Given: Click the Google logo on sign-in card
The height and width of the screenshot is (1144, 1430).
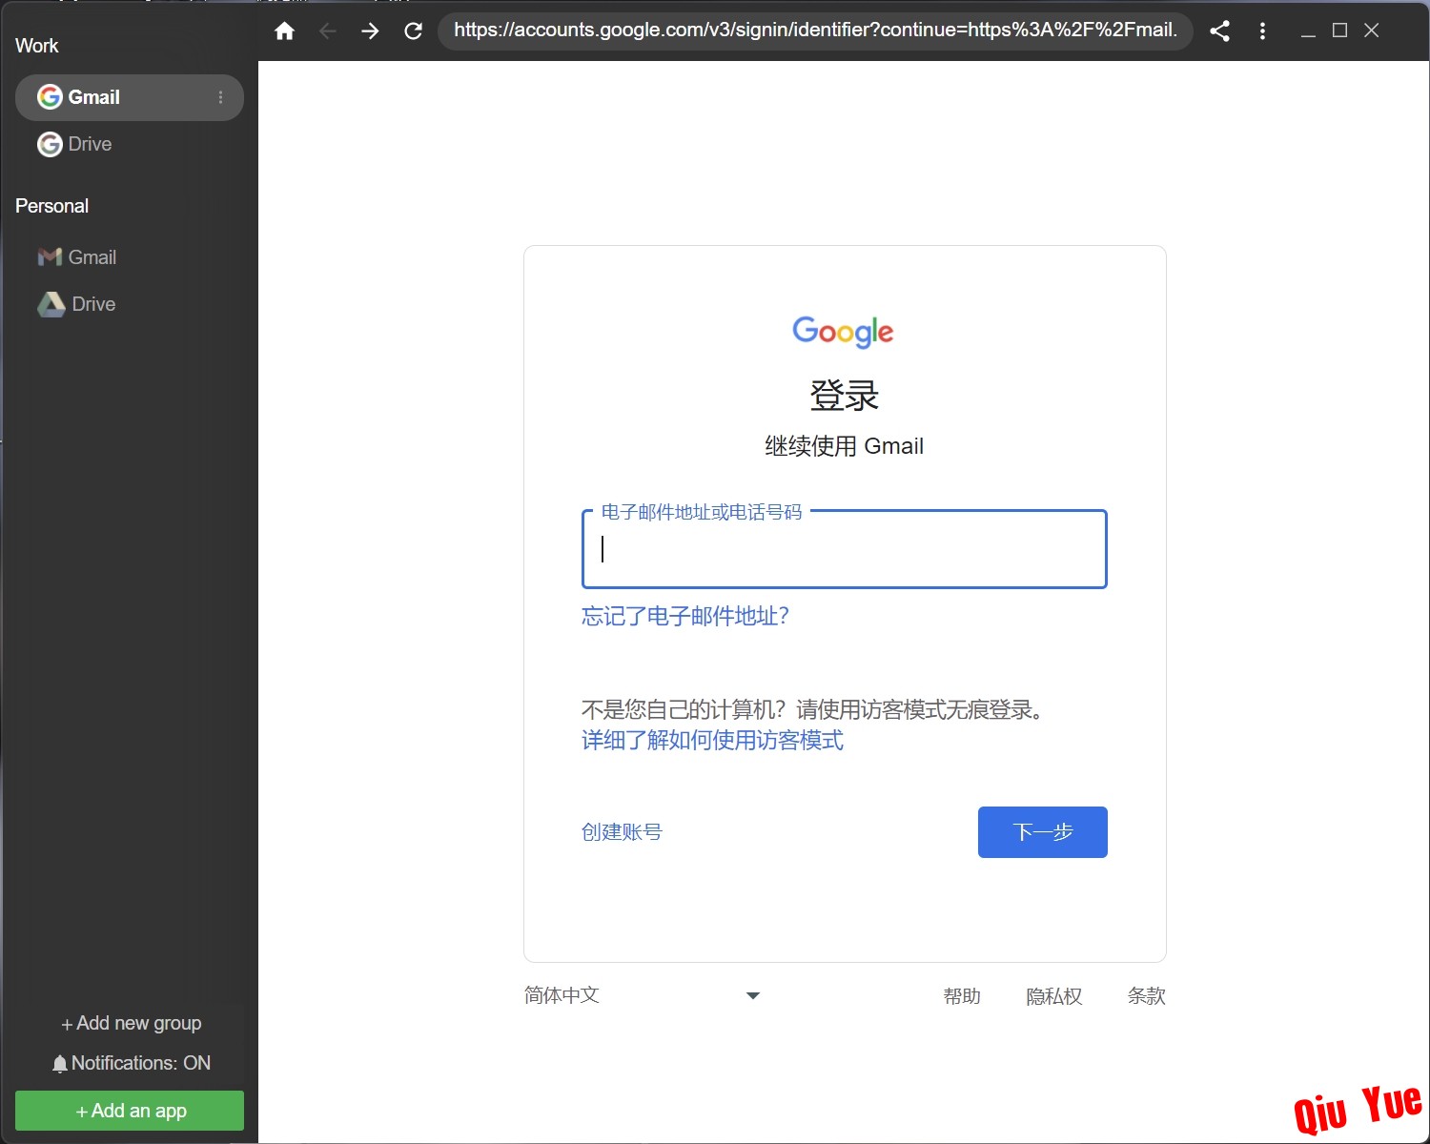Looking at the screenshot, I should (844, 332).
